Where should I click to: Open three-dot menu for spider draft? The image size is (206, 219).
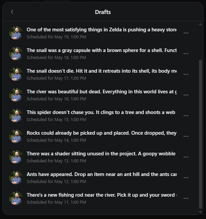pos(186,116)
